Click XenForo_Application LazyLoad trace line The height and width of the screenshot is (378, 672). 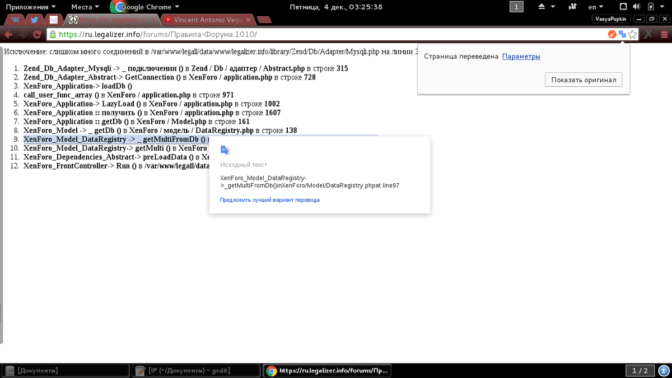pyautogui.click(x=151, y=104)
